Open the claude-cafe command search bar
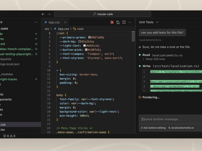 103,14
